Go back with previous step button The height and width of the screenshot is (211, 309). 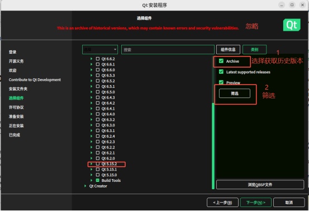[x=222, y=202]
